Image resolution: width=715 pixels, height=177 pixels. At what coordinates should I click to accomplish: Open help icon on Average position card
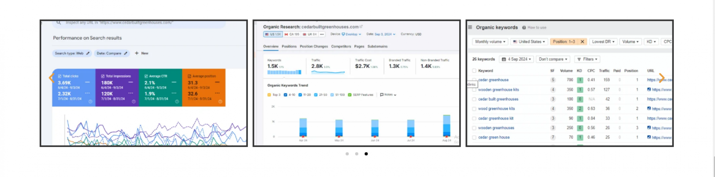pyautogui.click(x=220, y=102)
